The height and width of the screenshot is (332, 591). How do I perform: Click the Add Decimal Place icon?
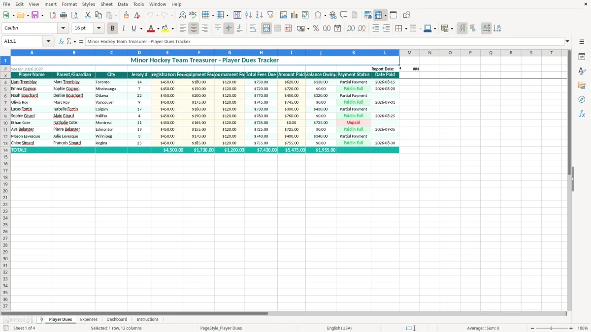351,29
